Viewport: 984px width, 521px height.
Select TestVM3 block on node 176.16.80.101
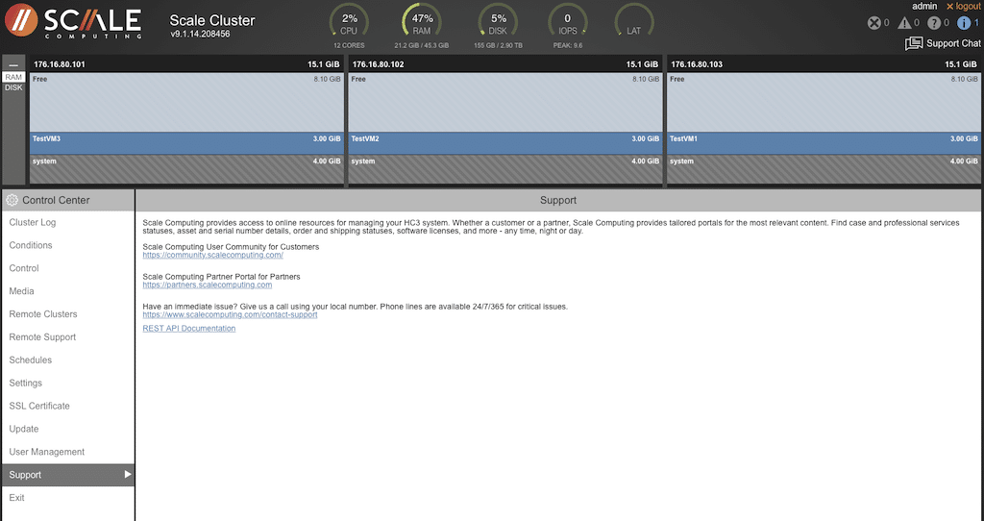[x=186, y=143]
